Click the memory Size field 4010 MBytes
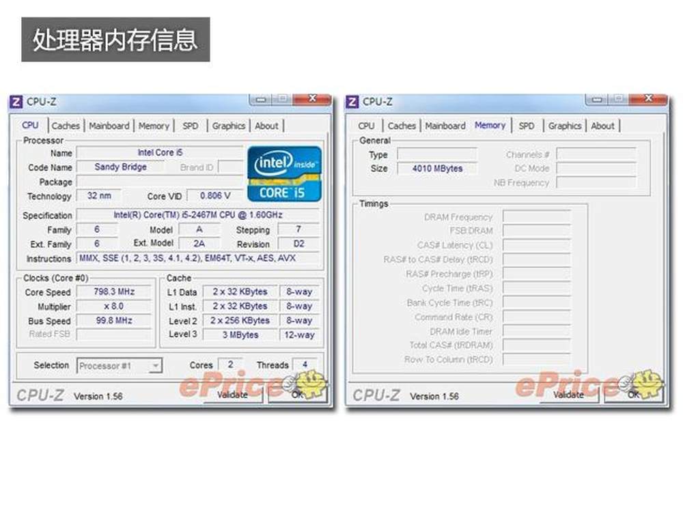This screenshot has width=683, height=512. [437, 169]
